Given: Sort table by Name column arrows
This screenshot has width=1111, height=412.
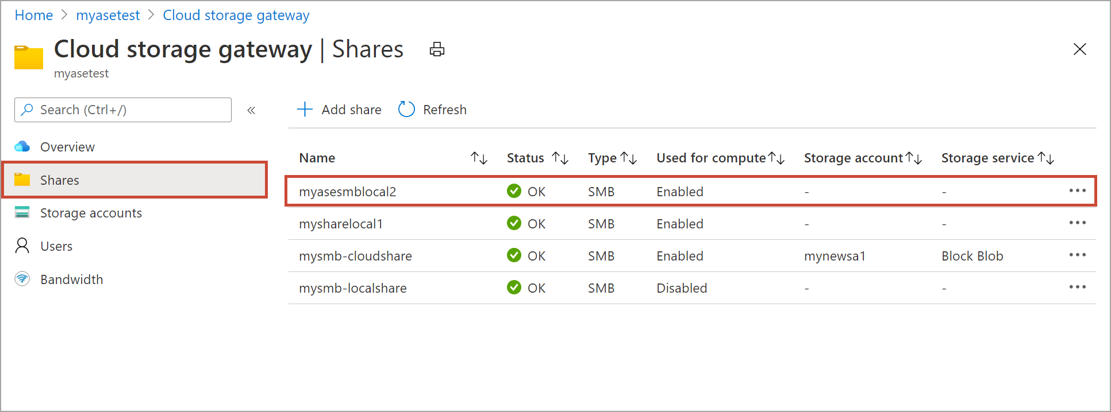Looking at the screenshot, I should click(x=479, y=158).
